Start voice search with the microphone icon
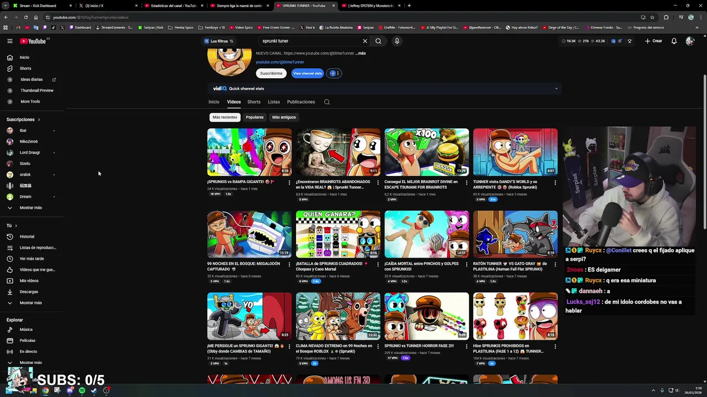The image size is (707, 397). [397, 41]
